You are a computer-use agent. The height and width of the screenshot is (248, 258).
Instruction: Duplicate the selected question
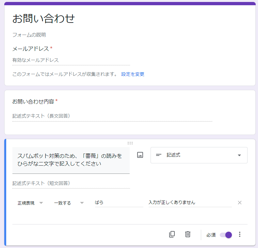pyautogui.click(x=172, y=234)
